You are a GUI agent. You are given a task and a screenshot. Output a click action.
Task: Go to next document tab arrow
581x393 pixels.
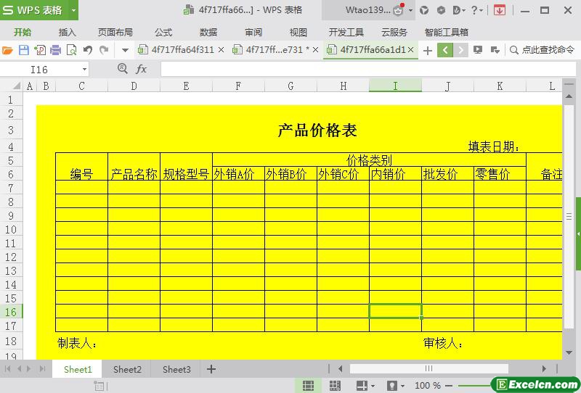(460, 50)
